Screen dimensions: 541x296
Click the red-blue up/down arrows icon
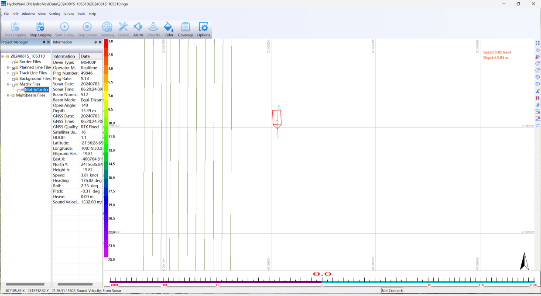pyautogui.click(x=538, y=98)
